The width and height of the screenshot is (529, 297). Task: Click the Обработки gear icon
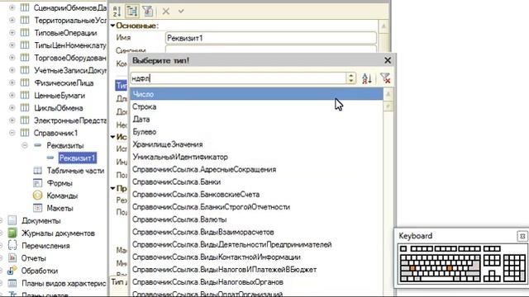pyautogui.click(x=12, y=271)
